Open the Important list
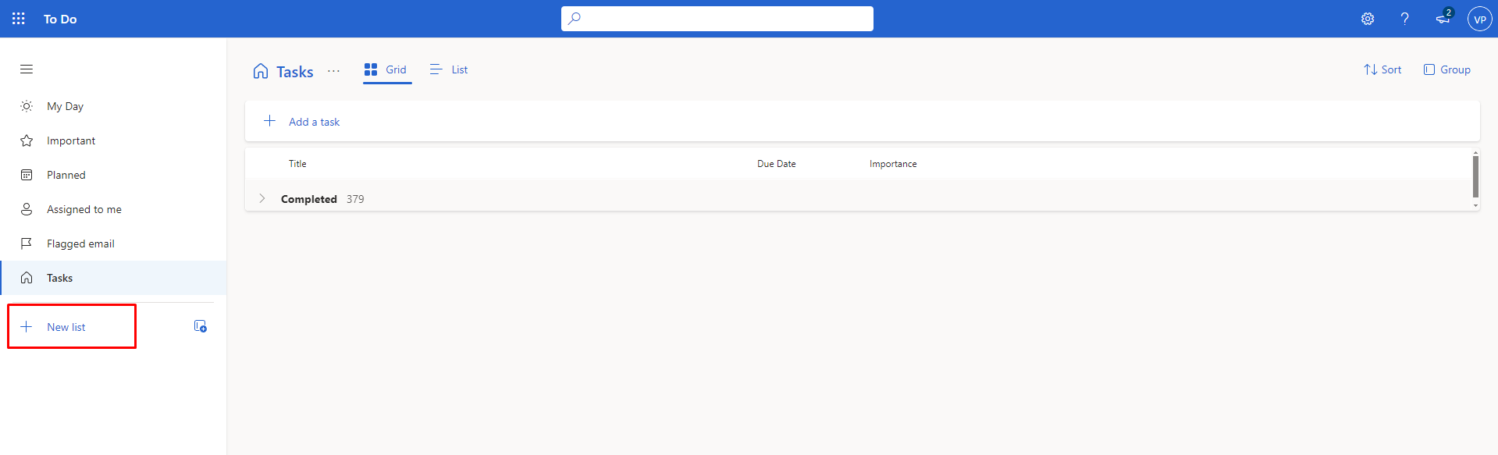This screenshot has height=455, width=1498. click(x=113, y=140)
